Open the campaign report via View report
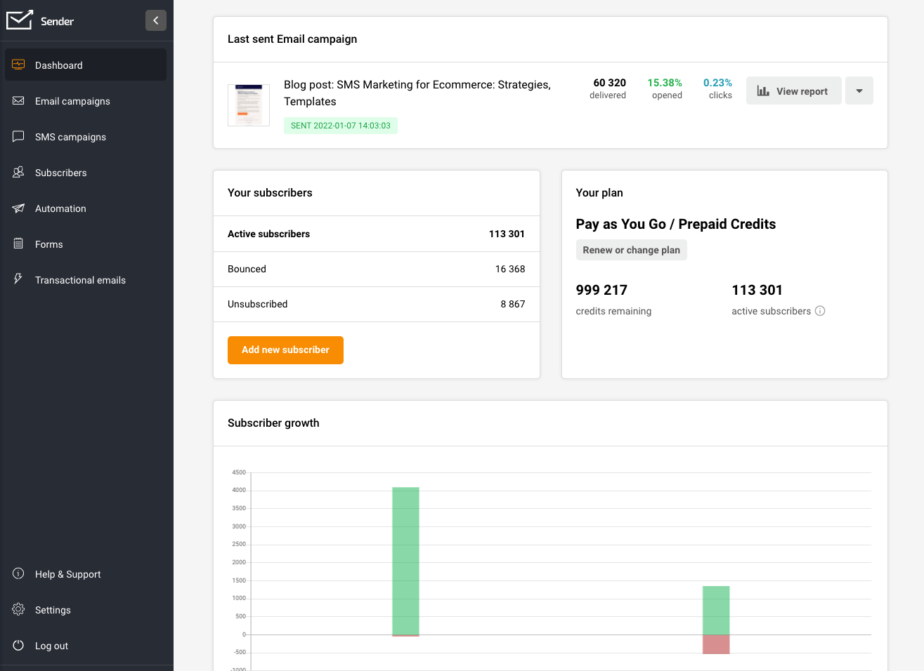Viewport: 924px width, 671px height. pos(793,91)
